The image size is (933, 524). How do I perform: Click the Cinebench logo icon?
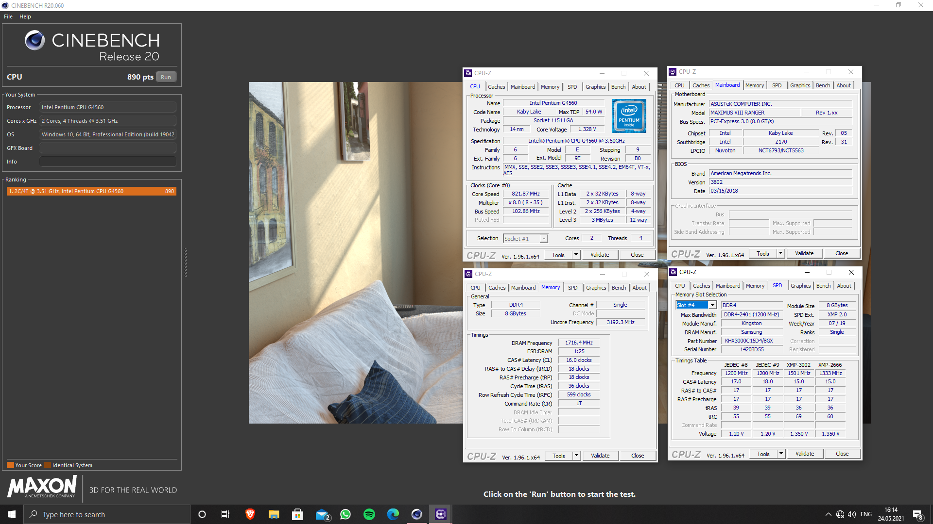coord(35,40)
